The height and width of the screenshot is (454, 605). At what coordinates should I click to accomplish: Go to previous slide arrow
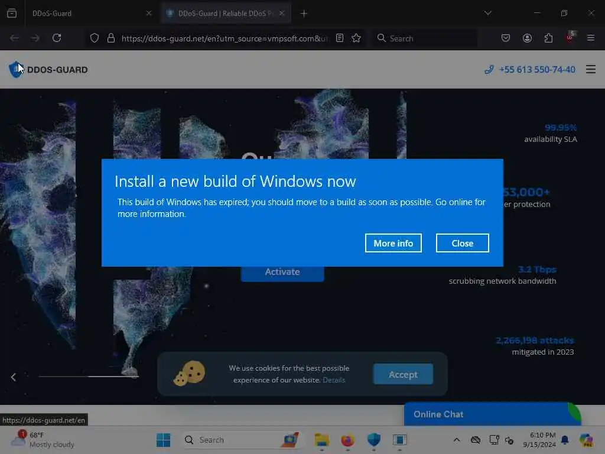[x=14, y=377]
